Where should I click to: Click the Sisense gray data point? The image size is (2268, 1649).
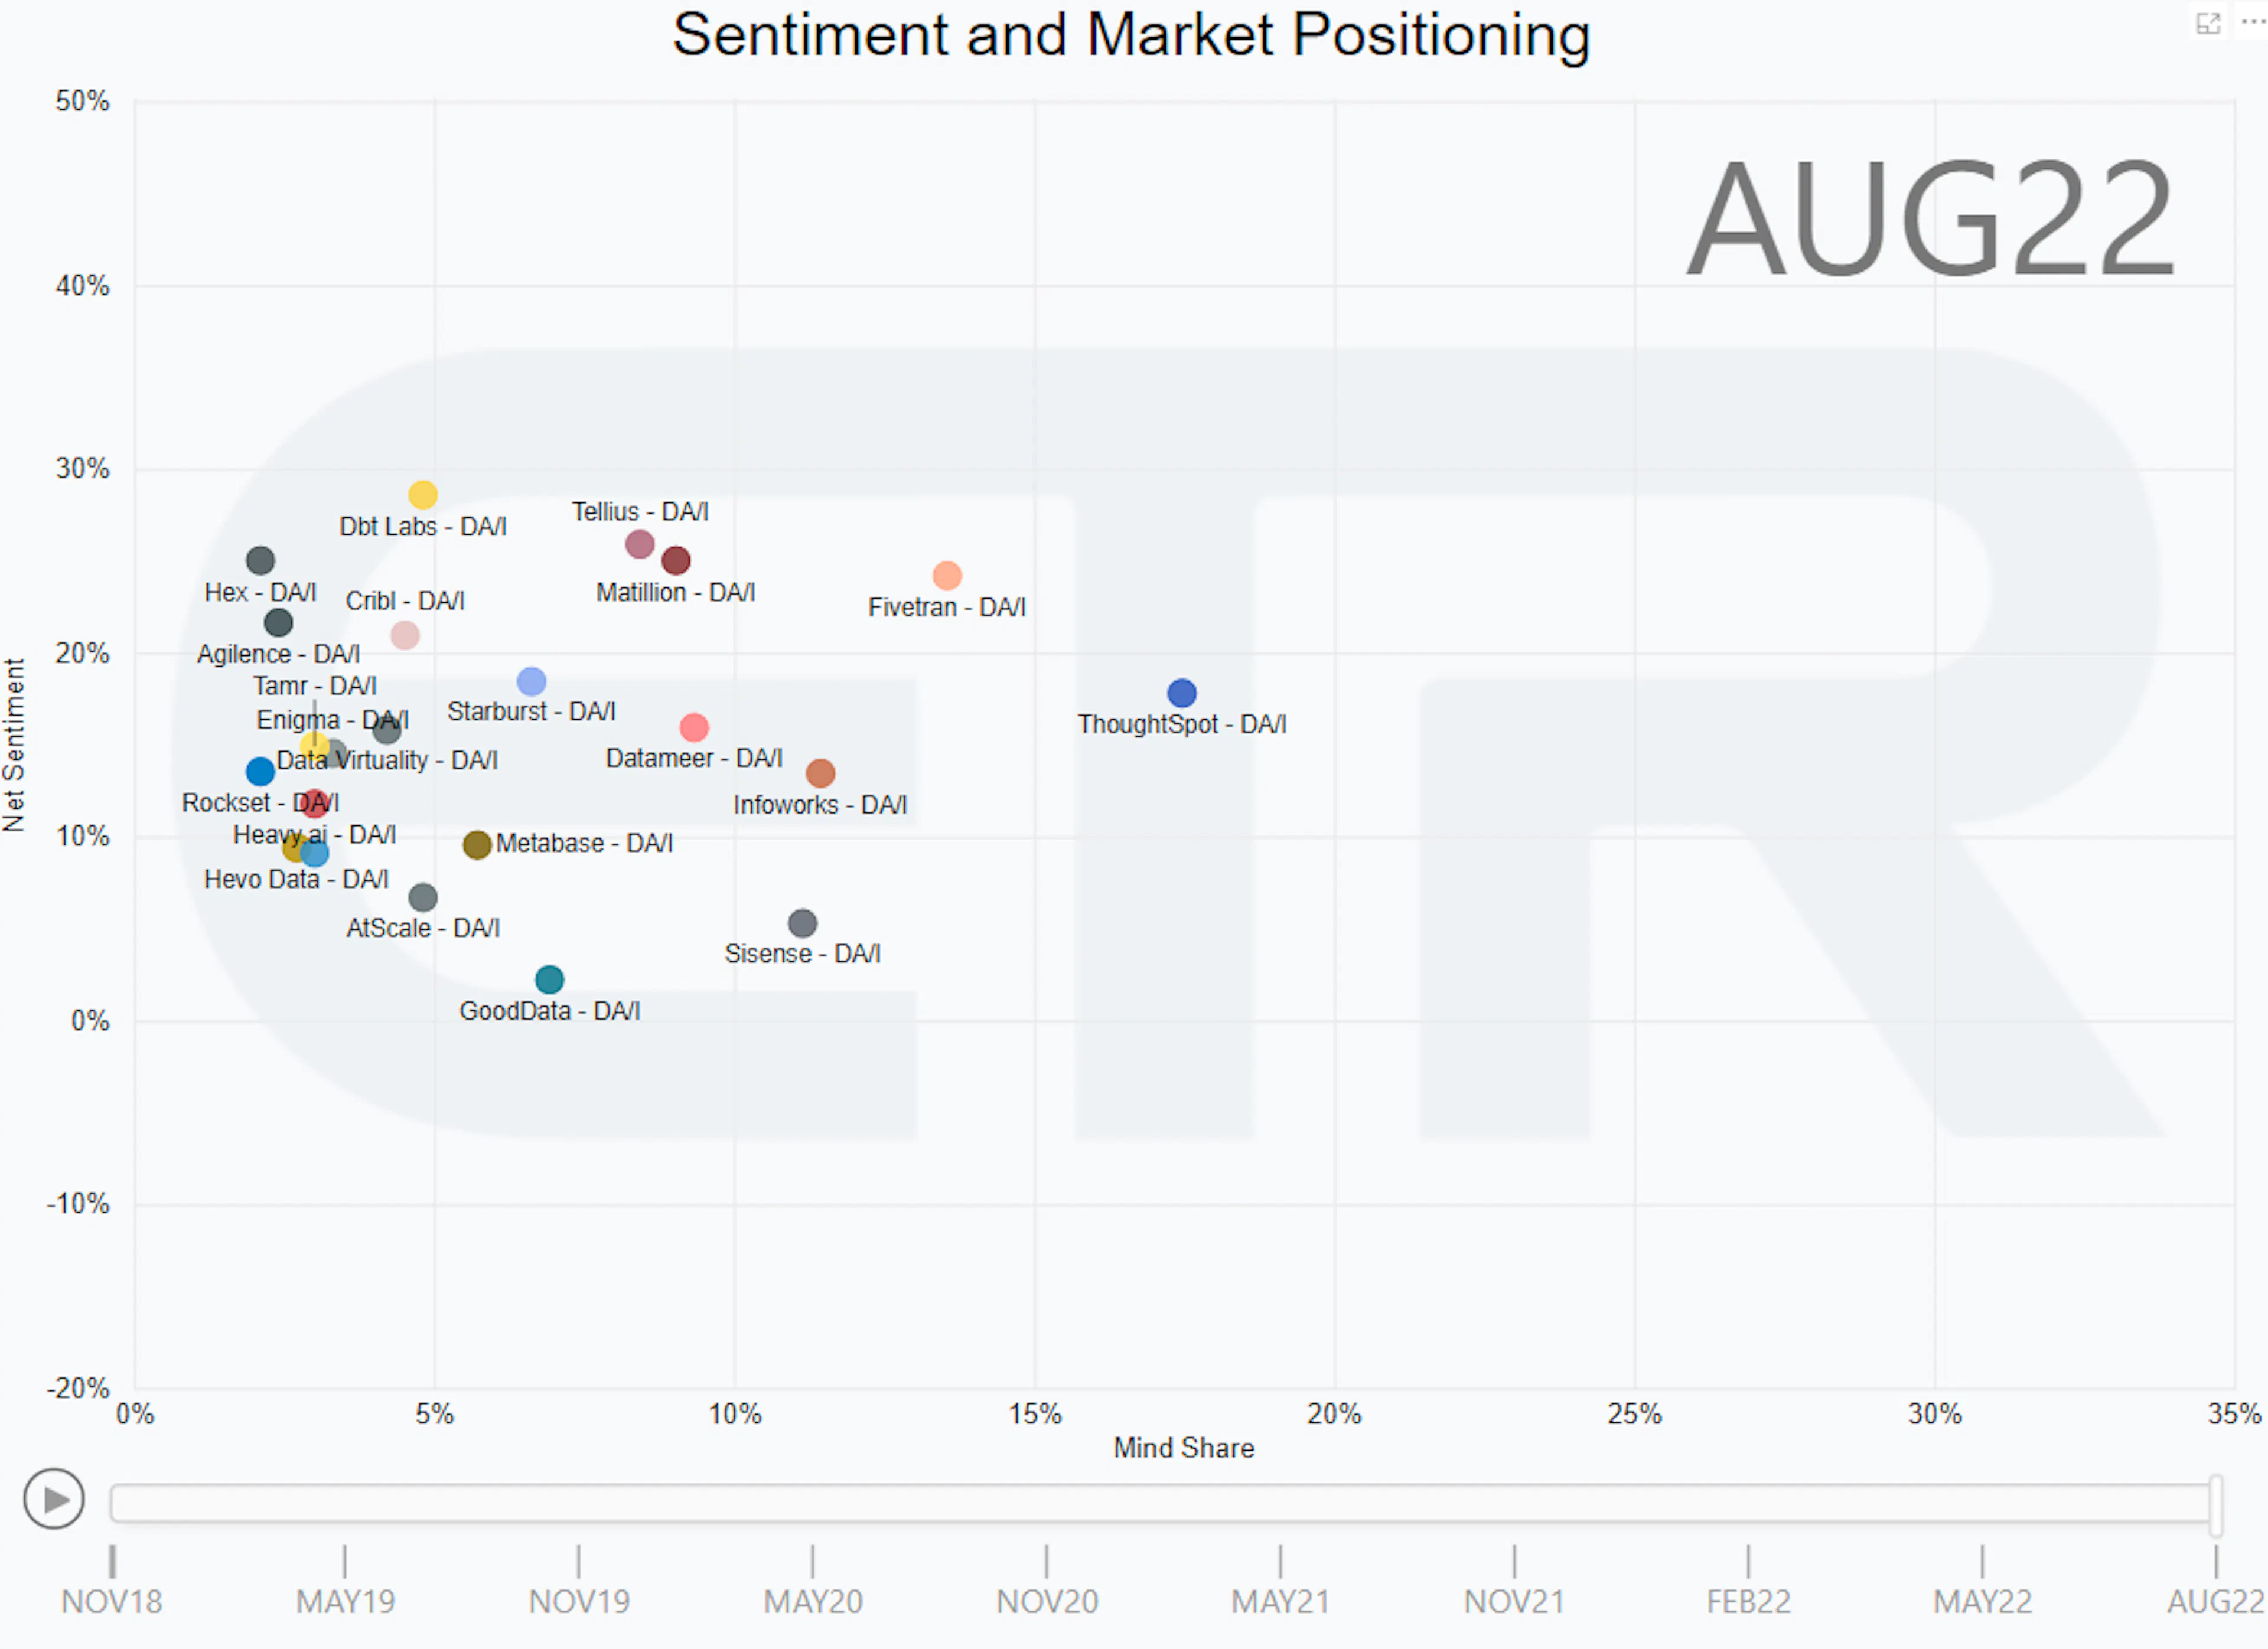pos(802,922)
